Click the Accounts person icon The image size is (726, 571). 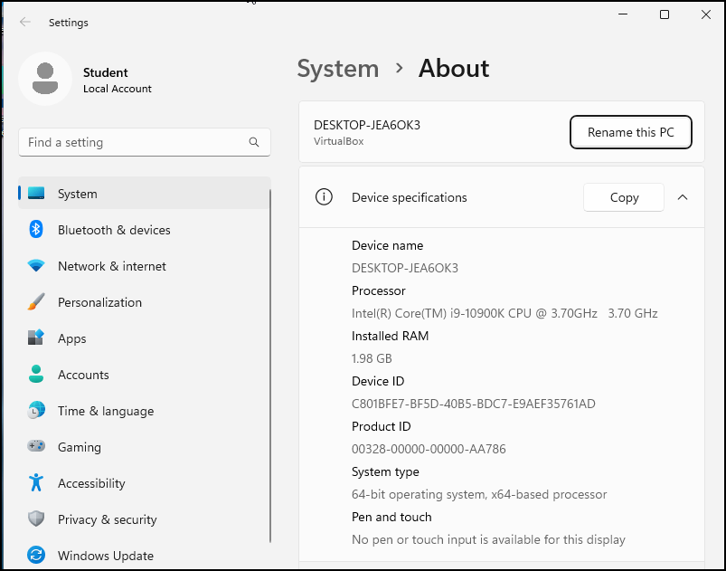click(36, 374)
